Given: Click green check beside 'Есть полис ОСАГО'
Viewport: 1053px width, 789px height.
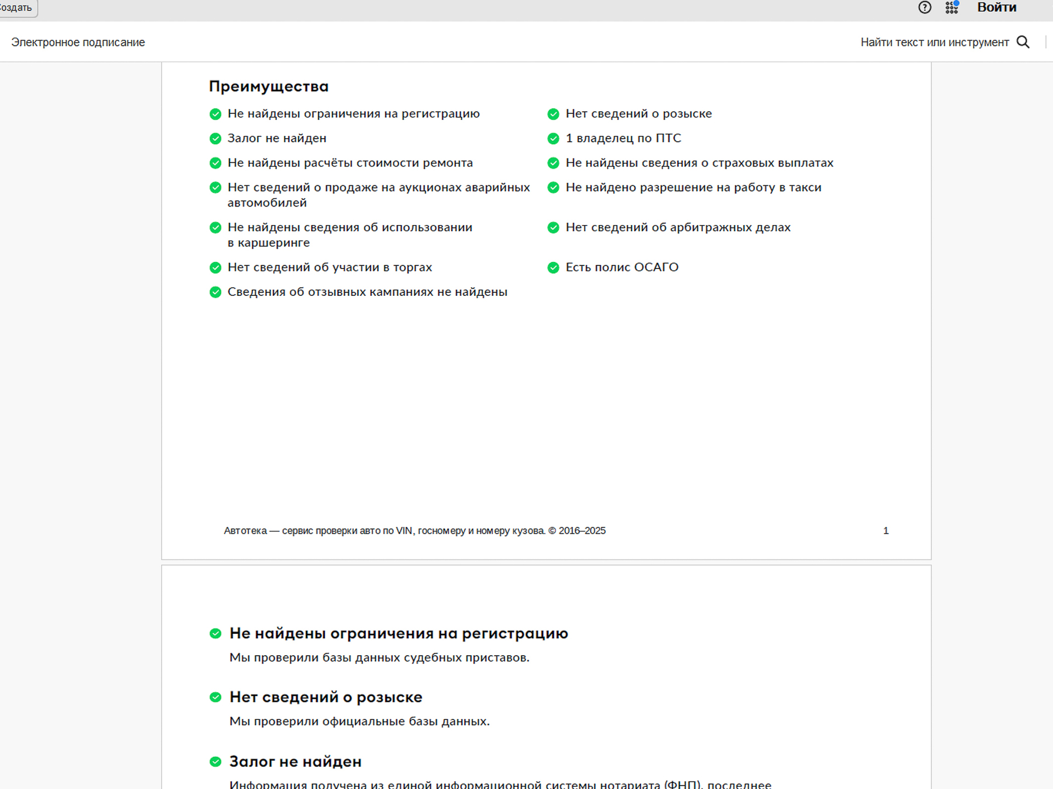Looking at the screenshot, I should [553, 267].
